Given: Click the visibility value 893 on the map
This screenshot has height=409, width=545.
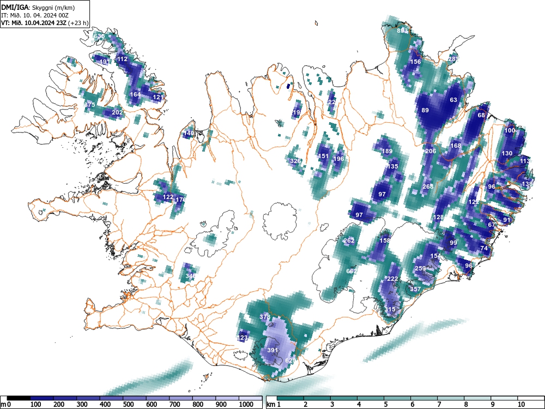Looking at the screenshot, I should (x=403, y=31).
